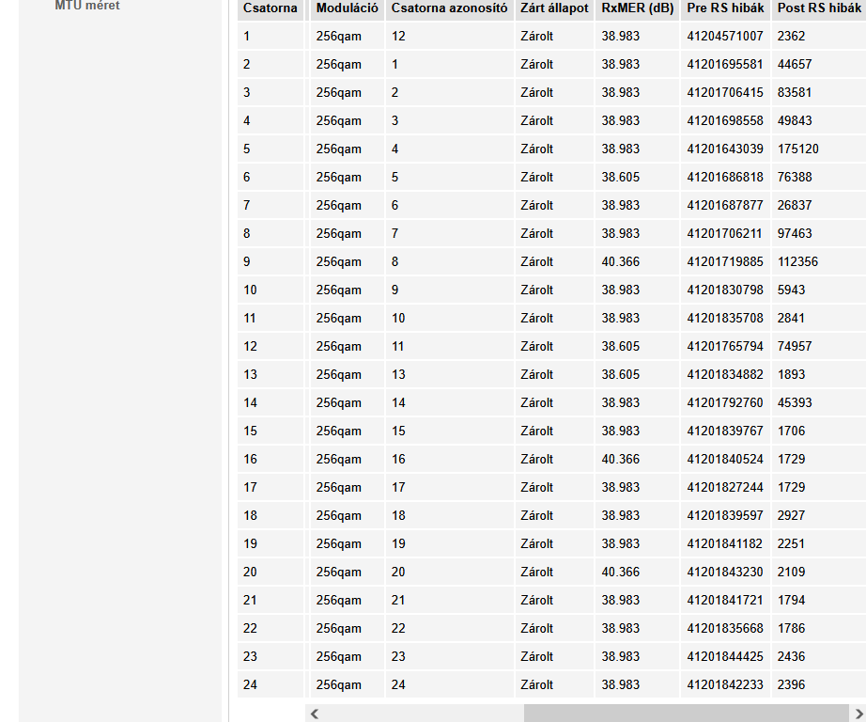Select Post RS value 2927
The height and width of the screenshot is (722, 866).
coord(791,515)
